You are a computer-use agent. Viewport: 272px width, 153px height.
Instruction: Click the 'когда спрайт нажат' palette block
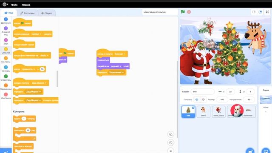(x=24, y=45)
